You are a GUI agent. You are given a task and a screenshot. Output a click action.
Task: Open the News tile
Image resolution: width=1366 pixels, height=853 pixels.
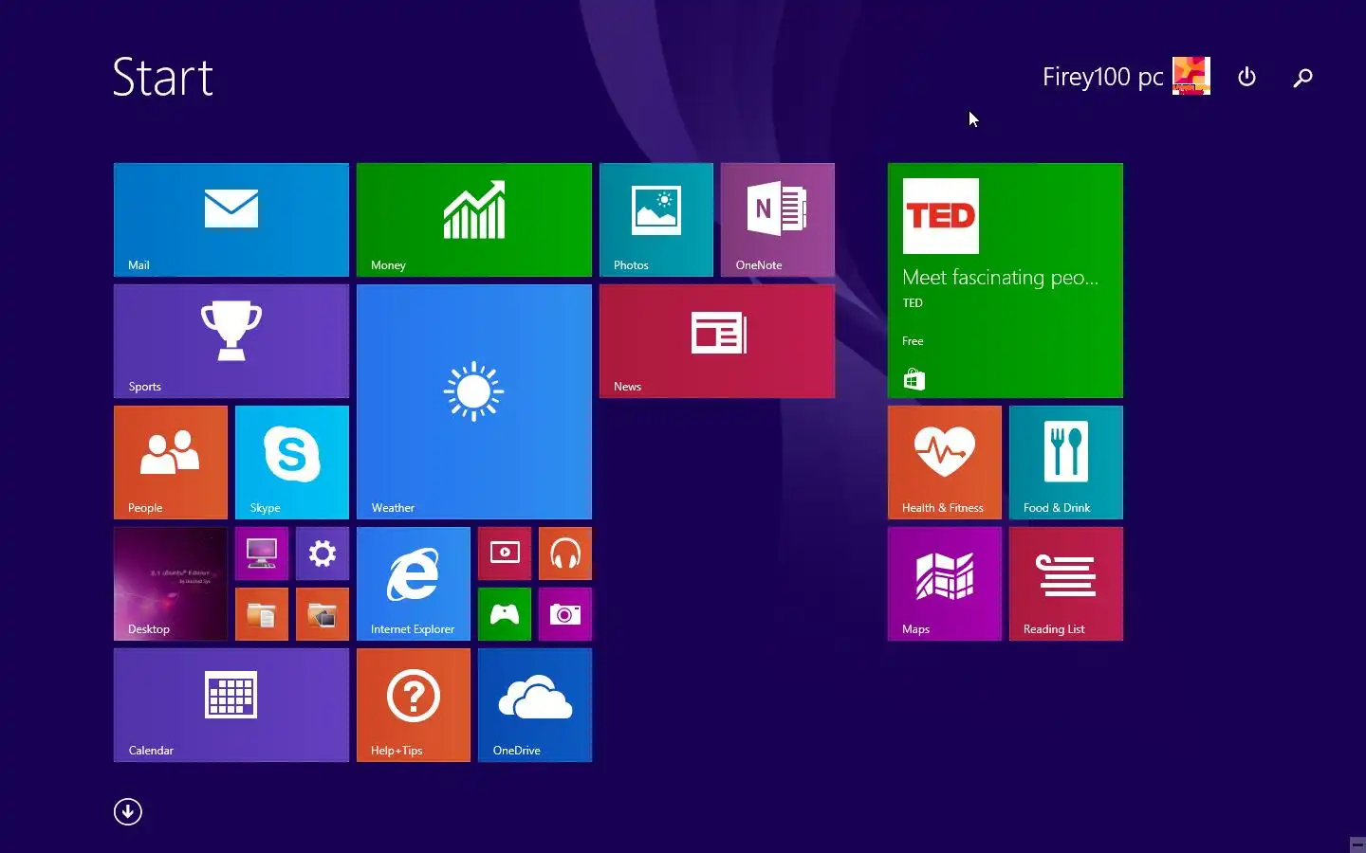coord(717,341)
